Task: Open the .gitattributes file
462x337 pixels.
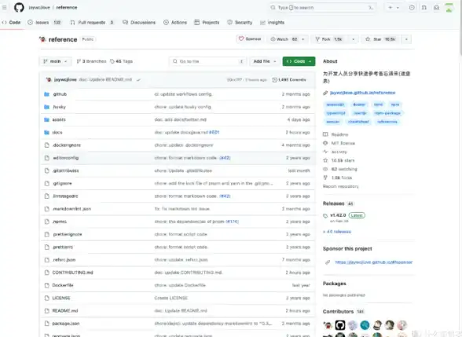Action: click(65, 170)
